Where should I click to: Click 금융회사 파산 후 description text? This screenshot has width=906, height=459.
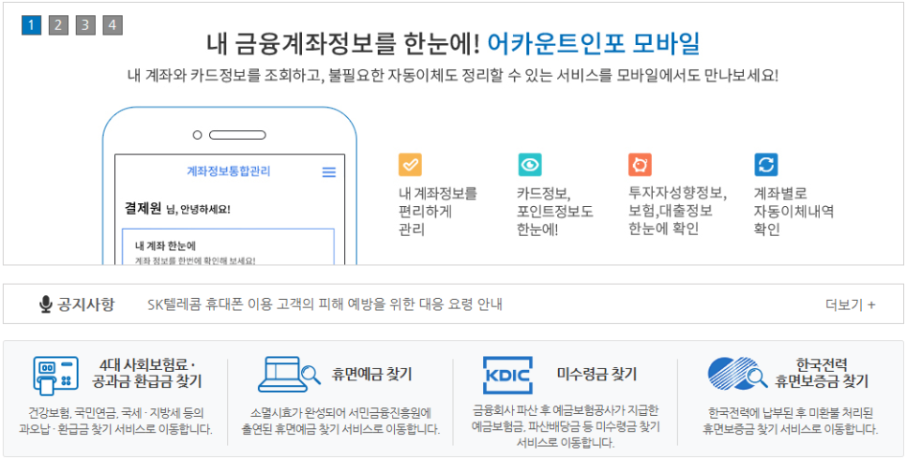coord(566,427)
